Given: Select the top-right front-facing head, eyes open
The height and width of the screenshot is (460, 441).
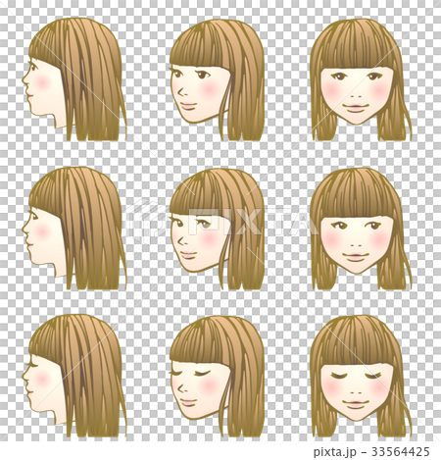Looking at the screenshot, I should click(361, 79).
